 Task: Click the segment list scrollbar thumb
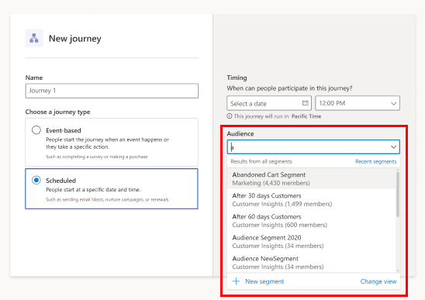coord(398,195)
